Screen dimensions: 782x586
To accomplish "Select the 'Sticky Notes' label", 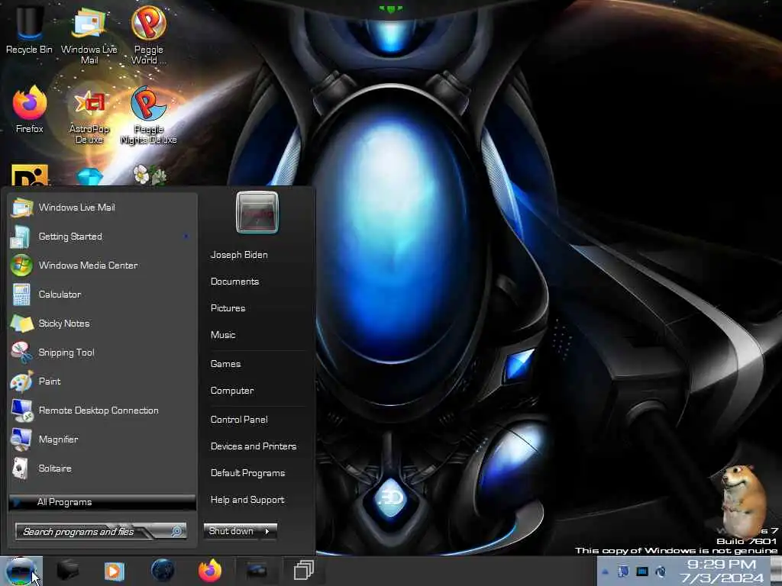I will tap(64, 324).
